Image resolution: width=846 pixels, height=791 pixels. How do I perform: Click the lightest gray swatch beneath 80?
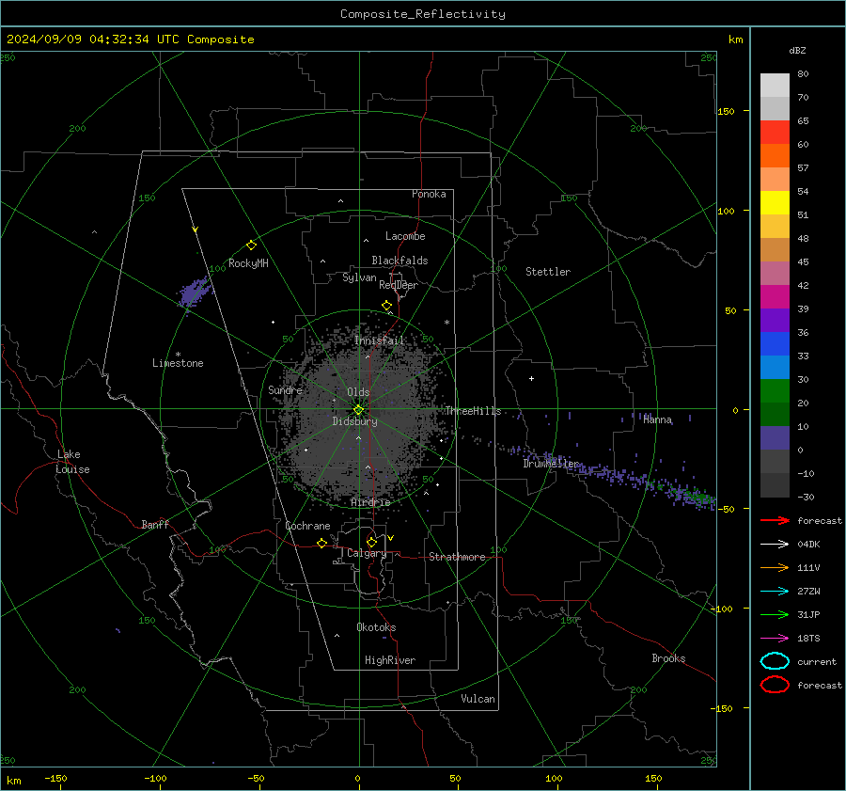pos(775,85)
